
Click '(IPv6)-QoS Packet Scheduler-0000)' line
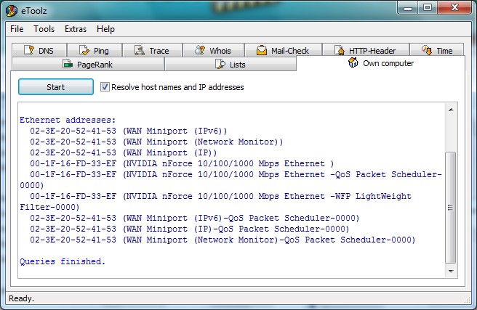195,218
